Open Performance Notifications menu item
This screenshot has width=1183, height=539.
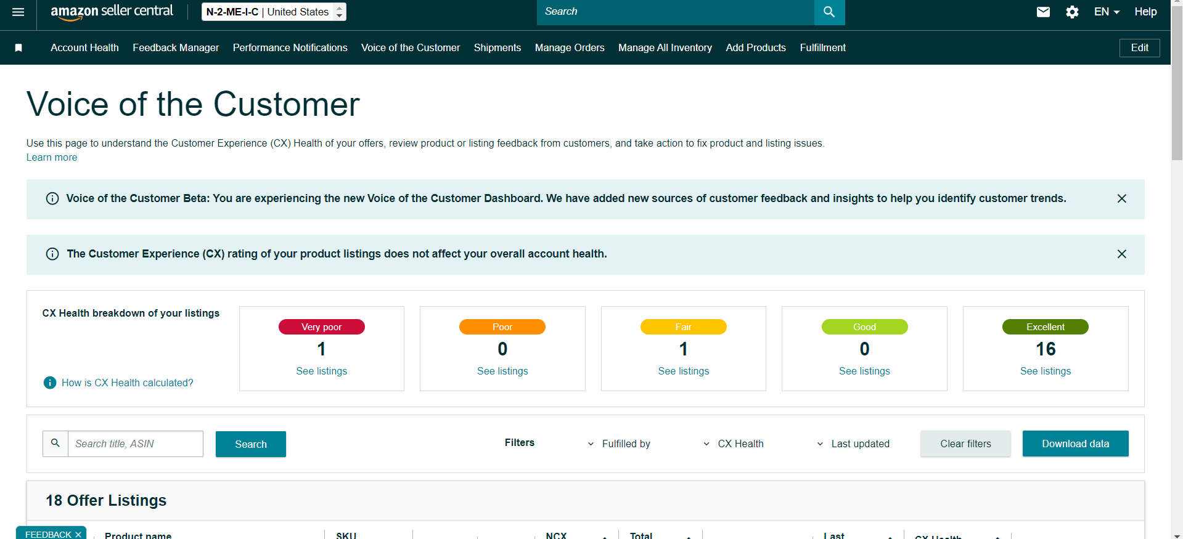coord(290,47)
